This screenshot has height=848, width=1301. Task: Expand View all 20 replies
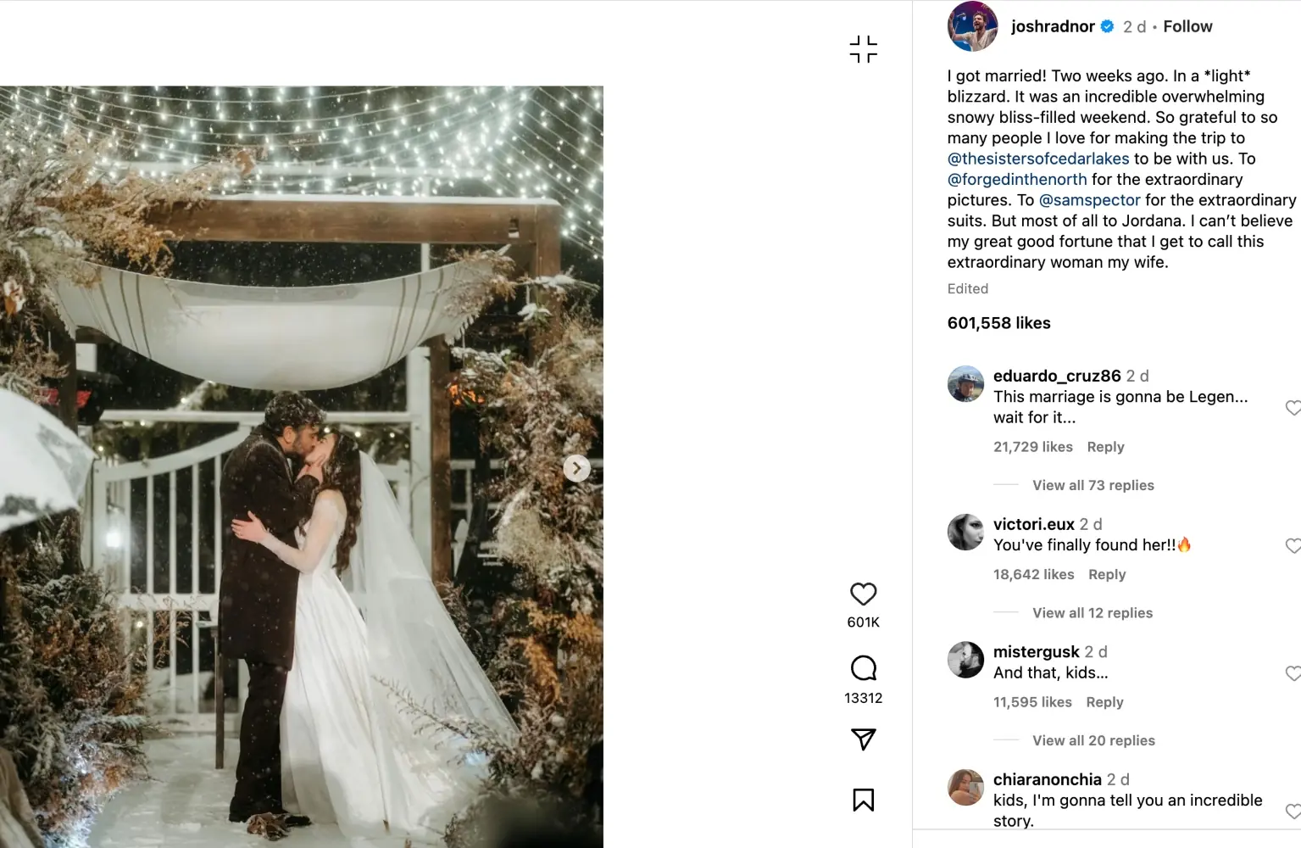[x=1093, y=740]
